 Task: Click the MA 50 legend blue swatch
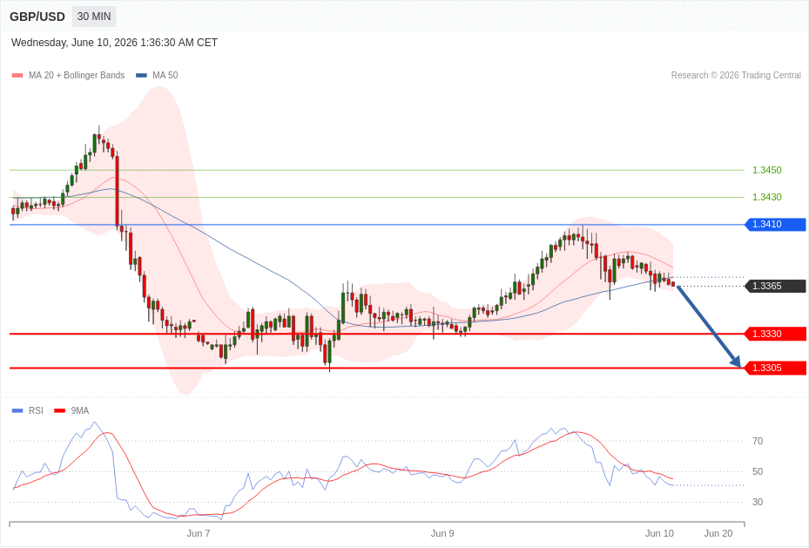click(141, 75)
